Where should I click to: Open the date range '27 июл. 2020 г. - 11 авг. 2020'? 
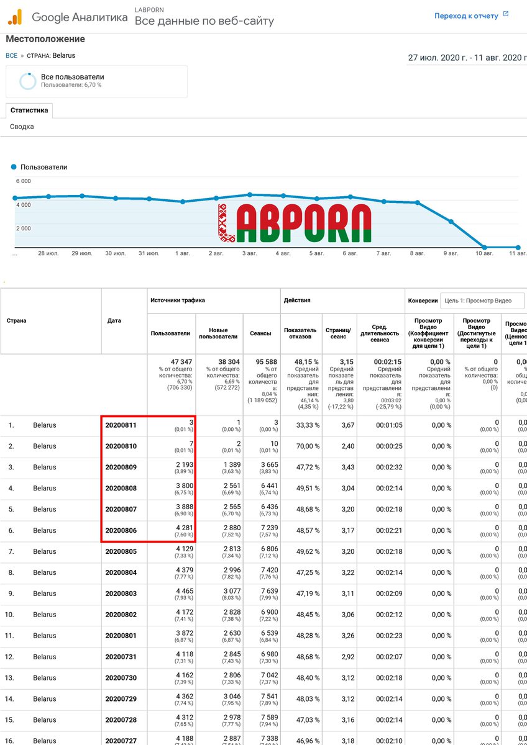467,58
